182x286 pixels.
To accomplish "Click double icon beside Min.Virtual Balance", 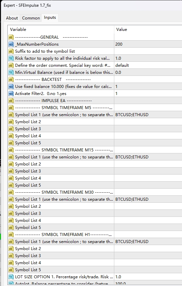I will (11, 73).
